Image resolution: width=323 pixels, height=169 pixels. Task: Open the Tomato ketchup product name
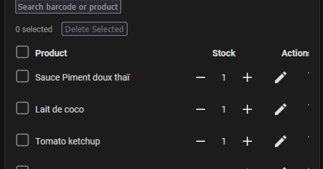click(x=67, y=141)
